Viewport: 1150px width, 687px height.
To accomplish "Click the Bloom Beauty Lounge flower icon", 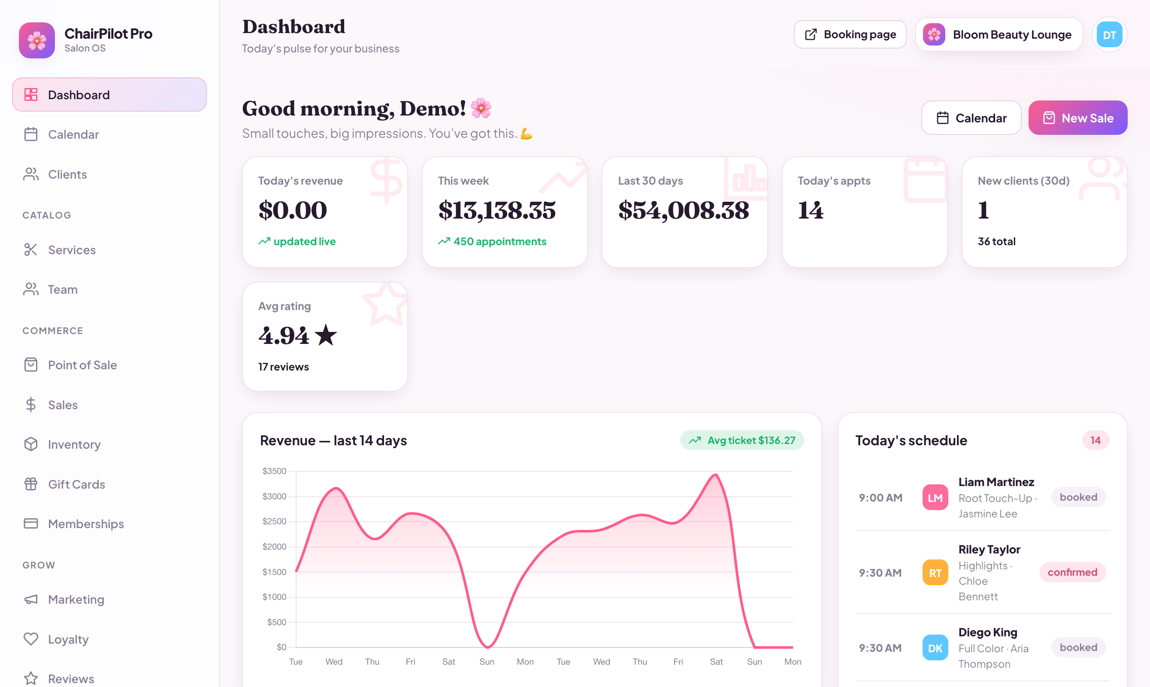I will (x=934, y=35).
